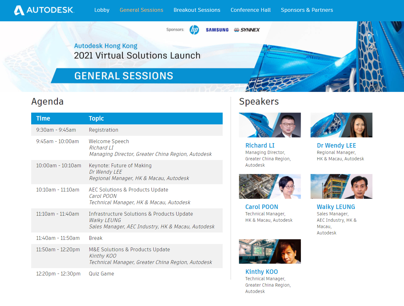Click the GENERAL SESSIONS banner title

[124, 76]
